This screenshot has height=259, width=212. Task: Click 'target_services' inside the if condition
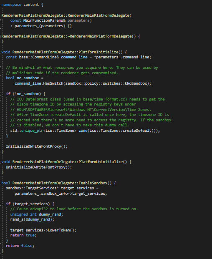pos(31,204)
